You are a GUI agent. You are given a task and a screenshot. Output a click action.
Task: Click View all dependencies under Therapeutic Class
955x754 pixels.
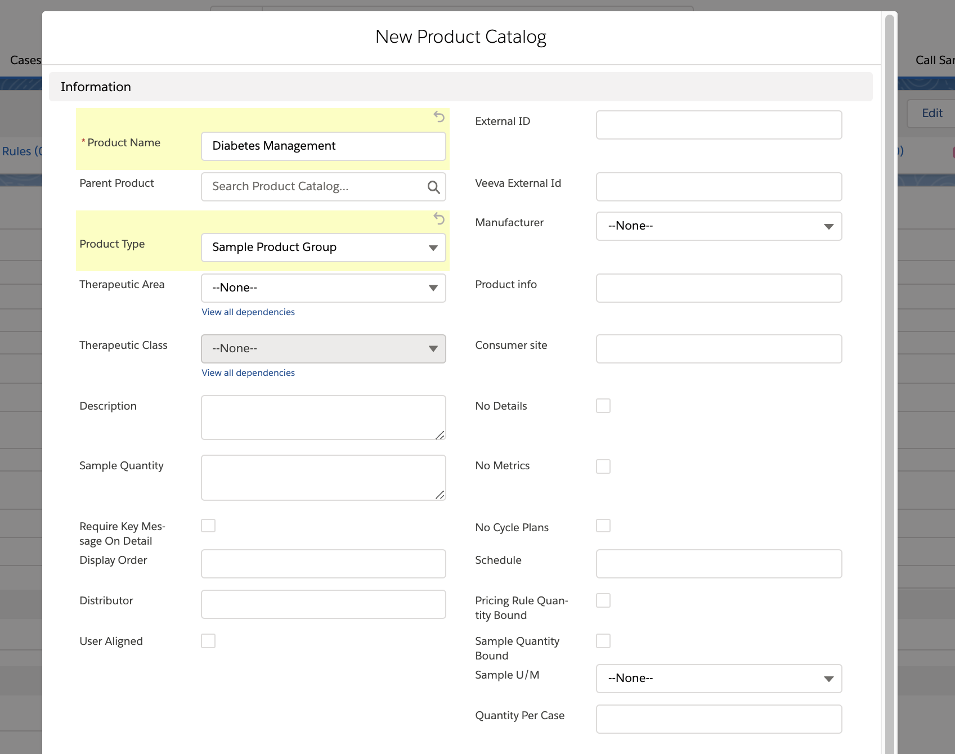tap(248, 373)
